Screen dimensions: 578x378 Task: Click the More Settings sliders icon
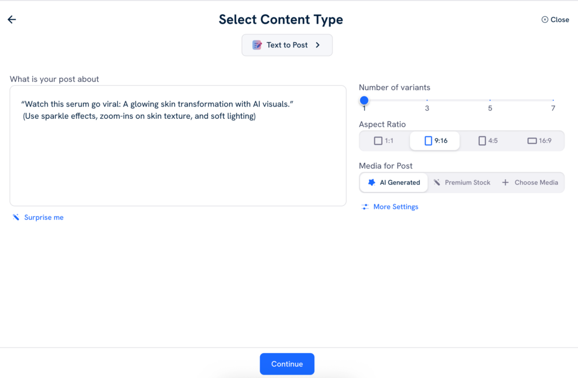[365, 207]
